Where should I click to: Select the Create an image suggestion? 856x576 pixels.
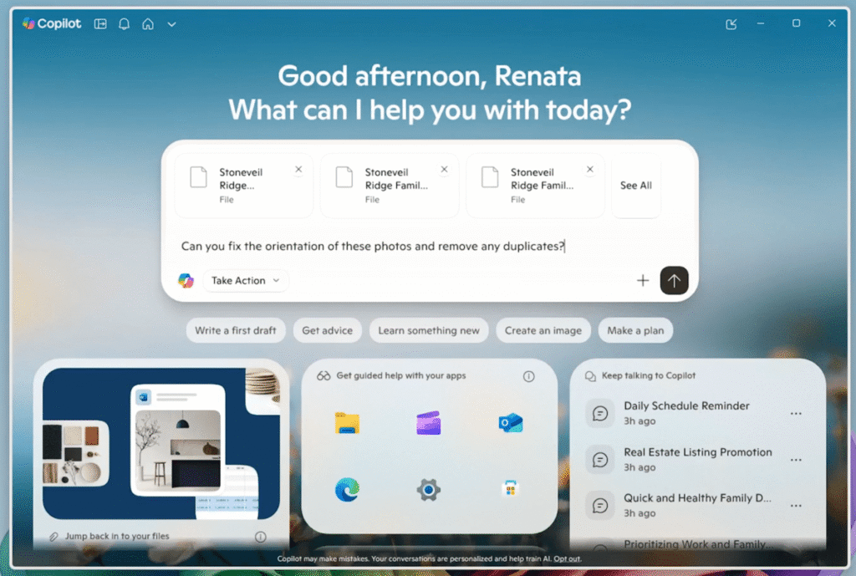tap(543, 330)
